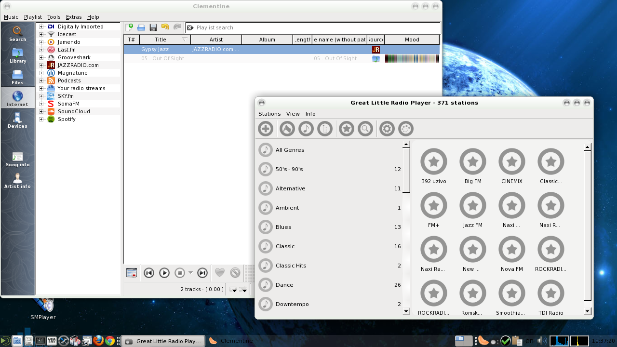617x347 pixels.
Task: Click the magnifier search icon in radio player
Action: pyautogui.click(x=365, y=129)
